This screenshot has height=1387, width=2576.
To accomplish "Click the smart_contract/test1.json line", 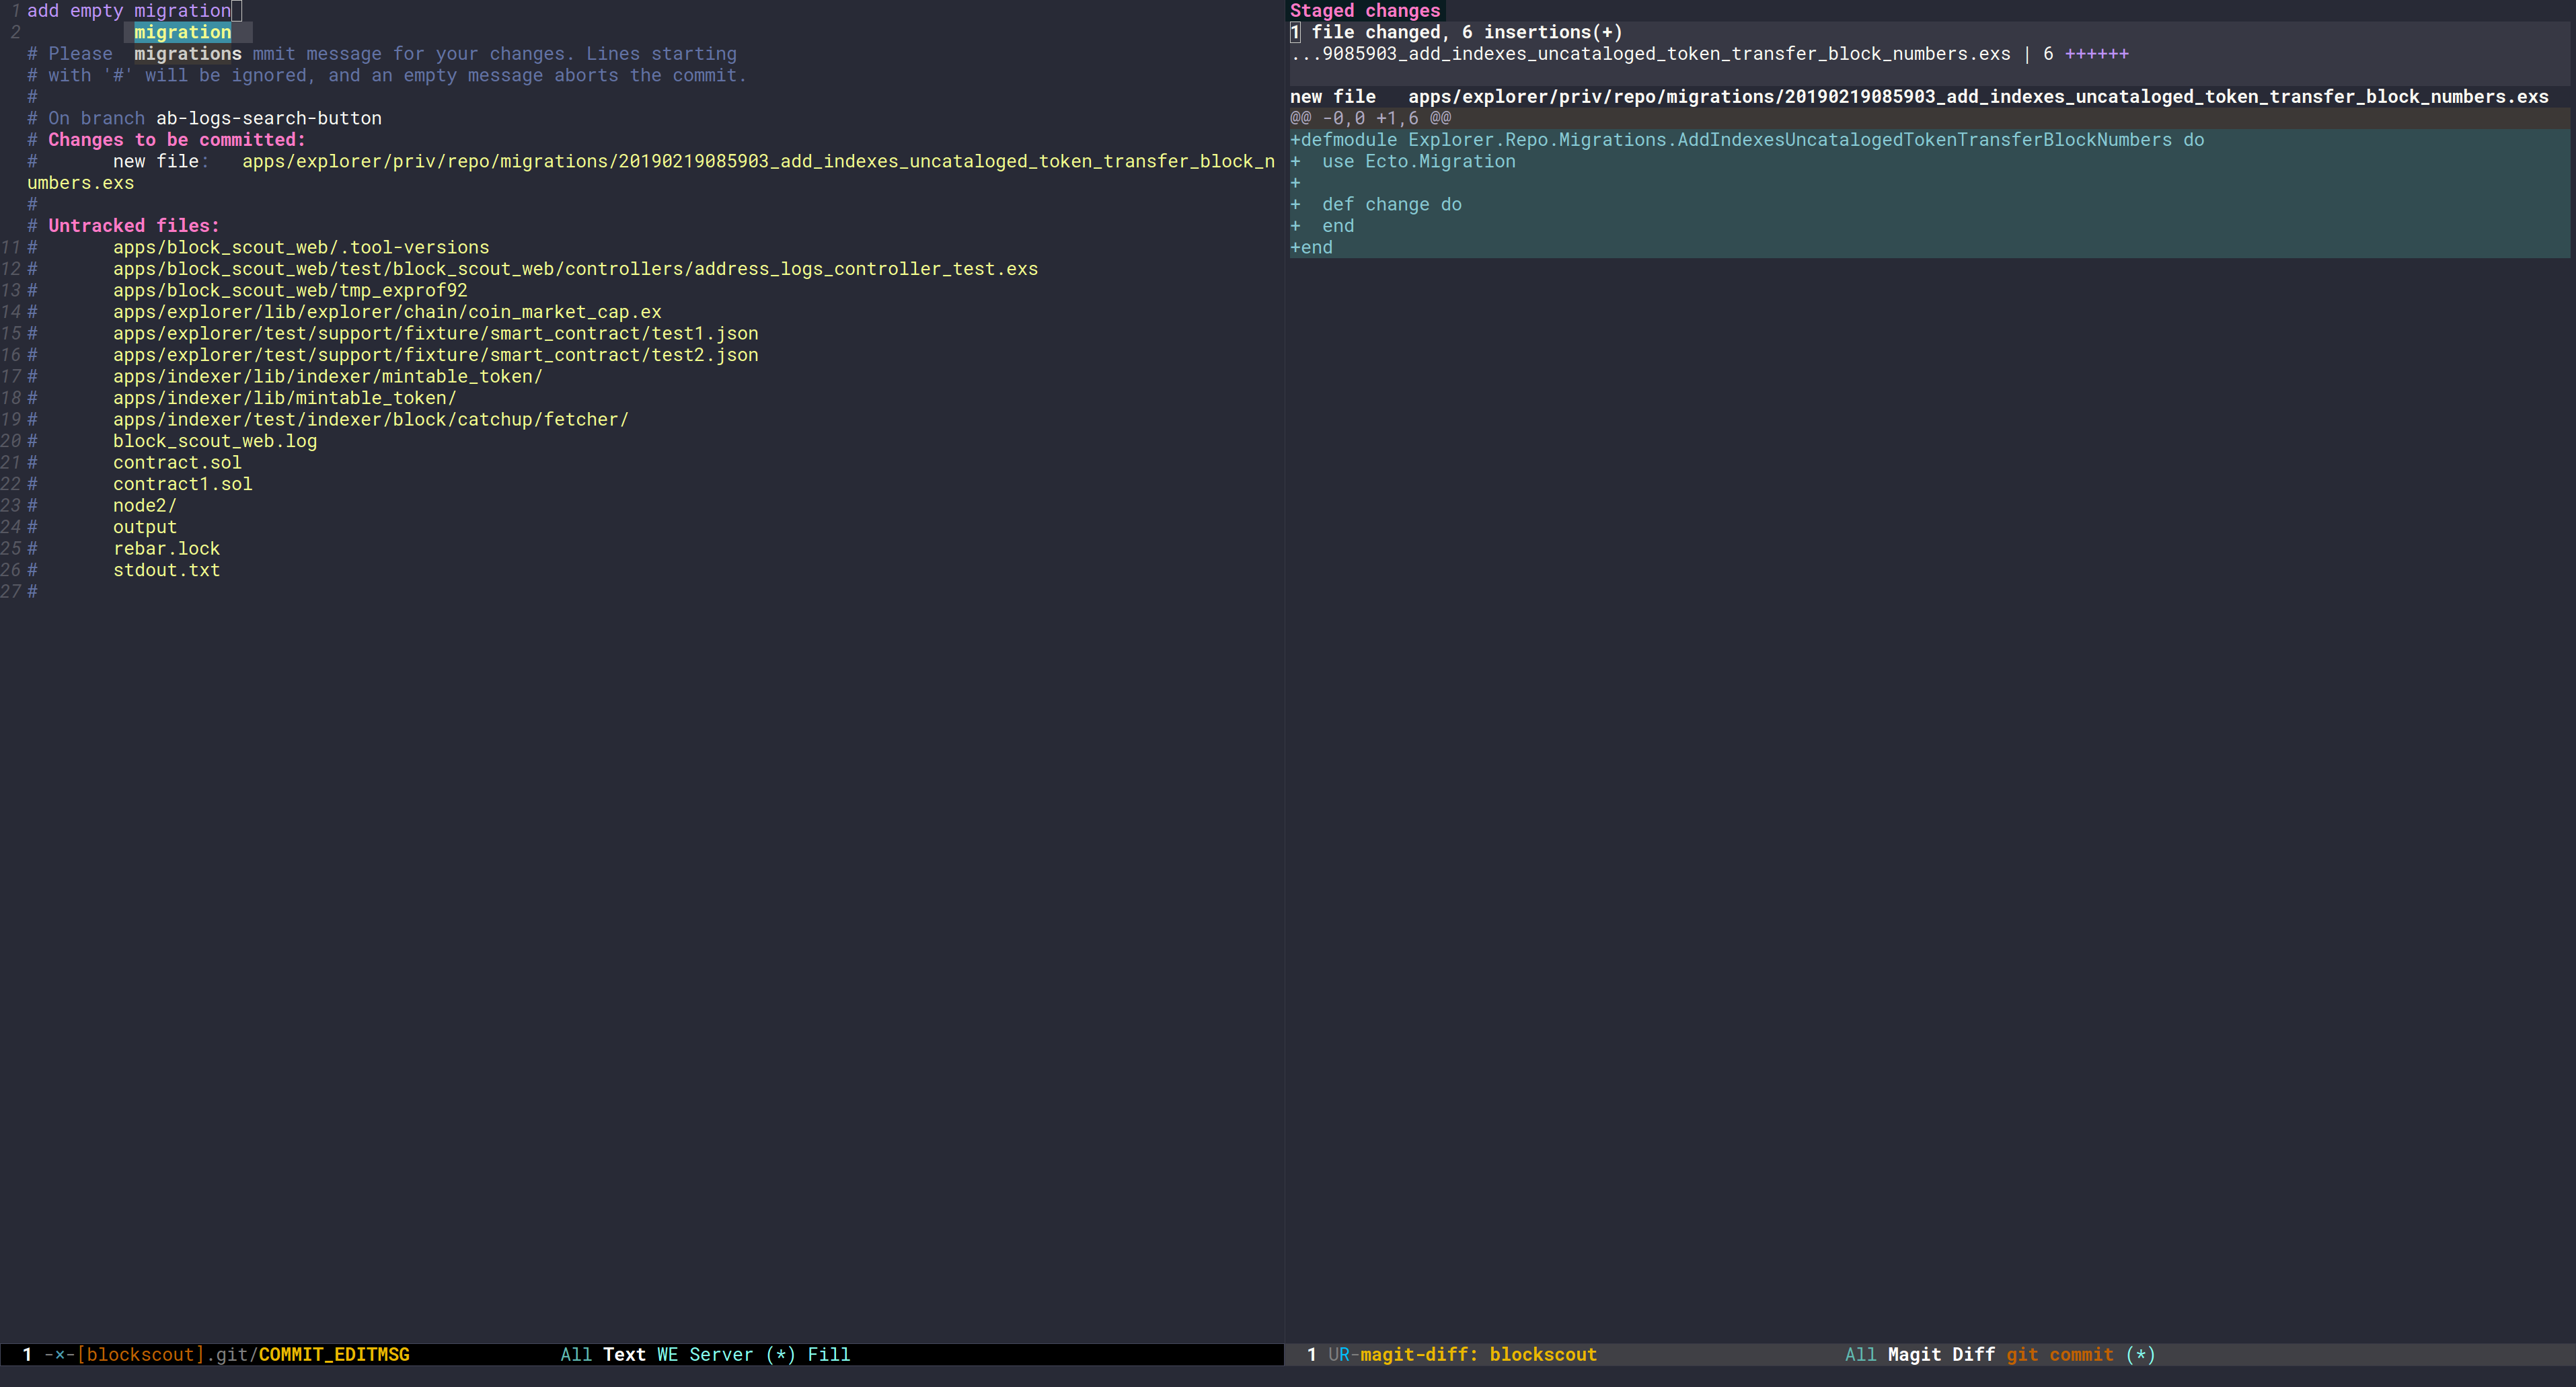I will pos(435,333).
